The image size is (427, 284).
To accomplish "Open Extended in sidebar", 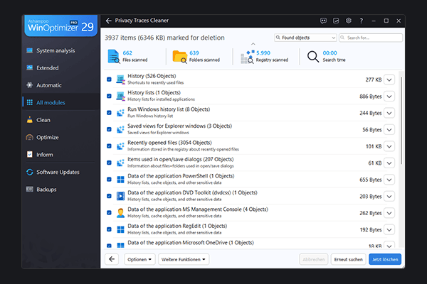I will [x=61, y=68].
